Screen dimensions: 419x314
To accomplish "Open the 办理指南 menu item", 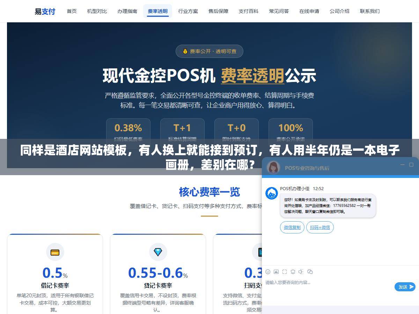I will pos(127,11).
